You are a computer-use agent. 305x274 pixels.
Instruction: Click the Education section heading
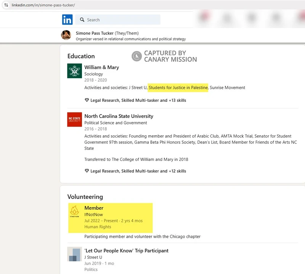pos(81,56)
